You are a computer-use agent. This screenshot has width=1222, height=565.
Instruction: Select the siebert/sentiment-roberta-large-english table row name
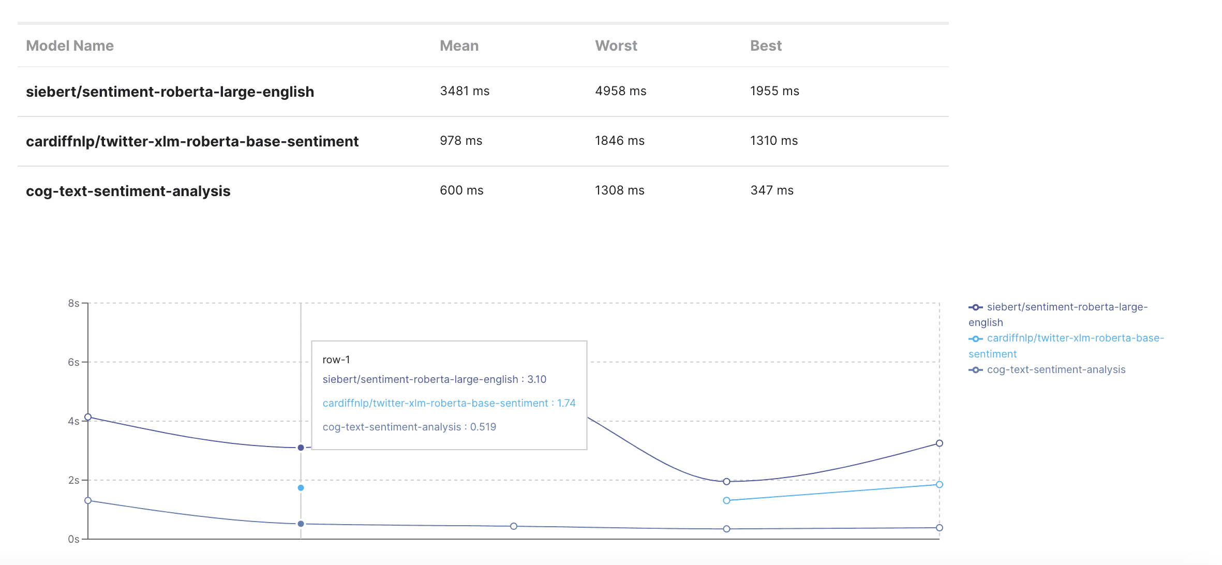[170, 92]
